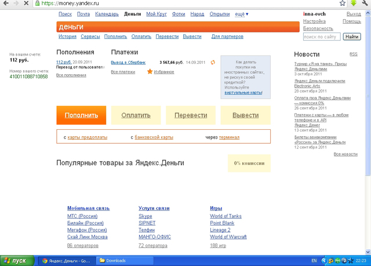Click the scrollbar down arrow
The image size is (371, 266).
tap(368, 252)
